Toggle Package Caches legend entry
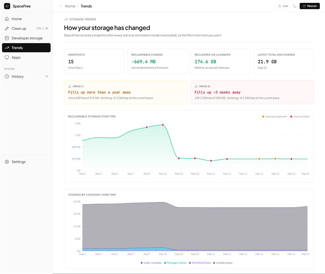Screen dimensions: 325x274 tap(175, 263)
